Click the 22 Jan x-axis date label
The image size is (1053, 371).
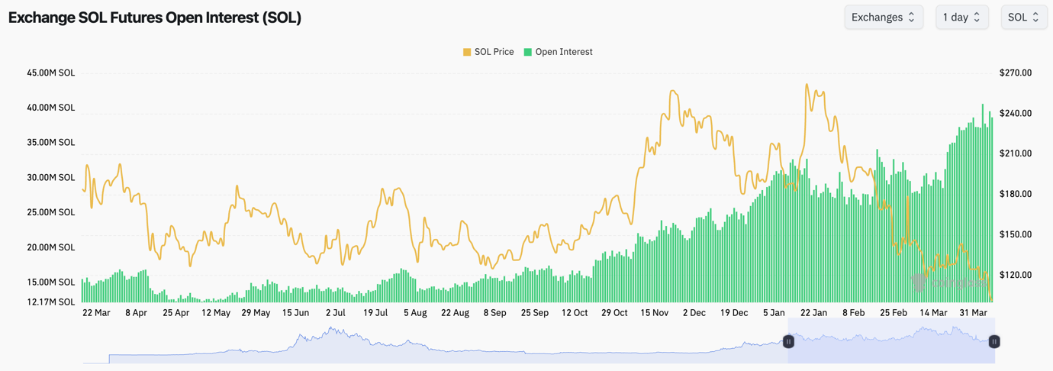(813, 313)
